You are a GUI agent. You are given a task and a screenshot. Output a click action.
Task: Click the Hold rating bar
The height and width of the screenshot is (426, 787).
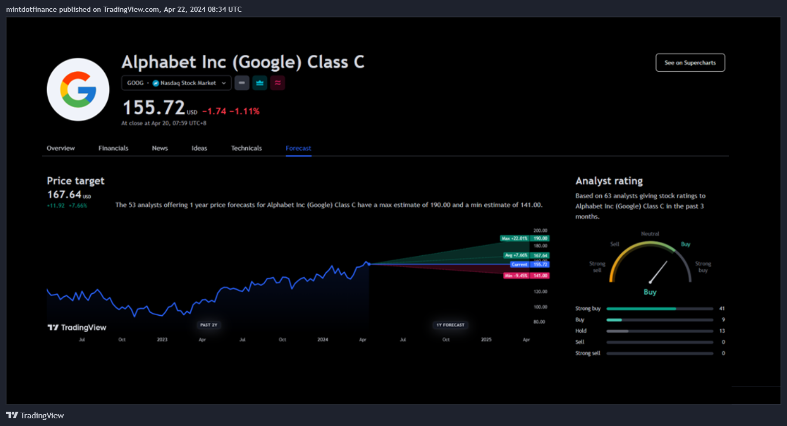tap(660, 331)
